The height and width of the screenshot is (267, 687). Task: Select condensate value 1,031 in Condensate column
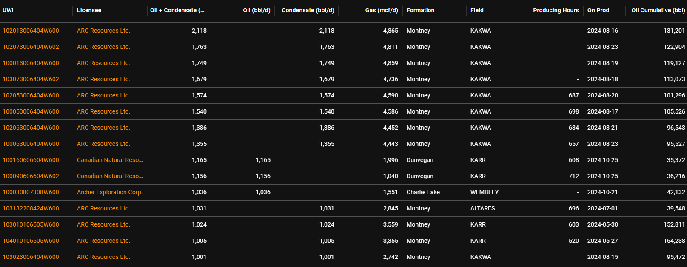[x=327, y=208]
